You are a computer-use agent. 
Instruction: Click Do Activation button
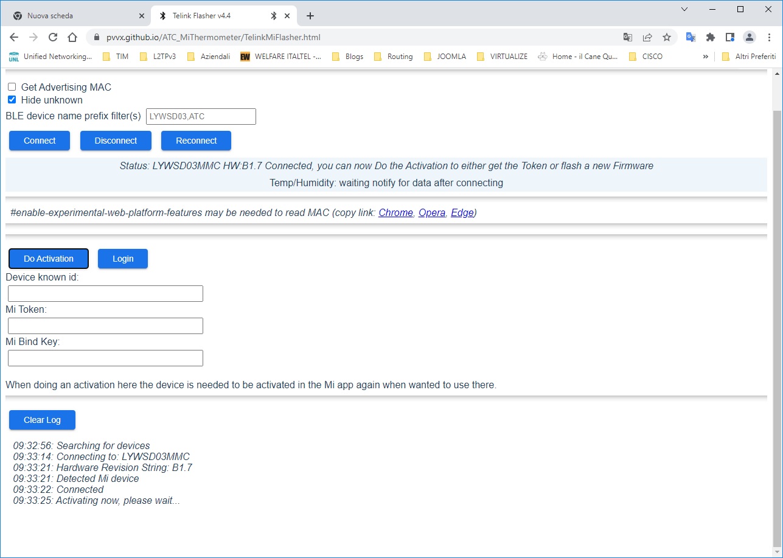[x=49, y=259]
